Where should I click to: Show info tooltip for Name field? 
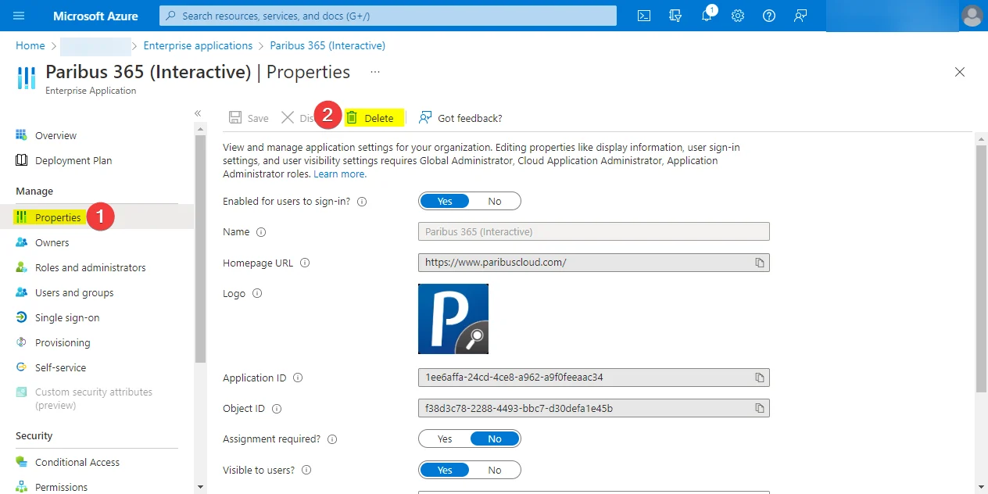point(261,232)
